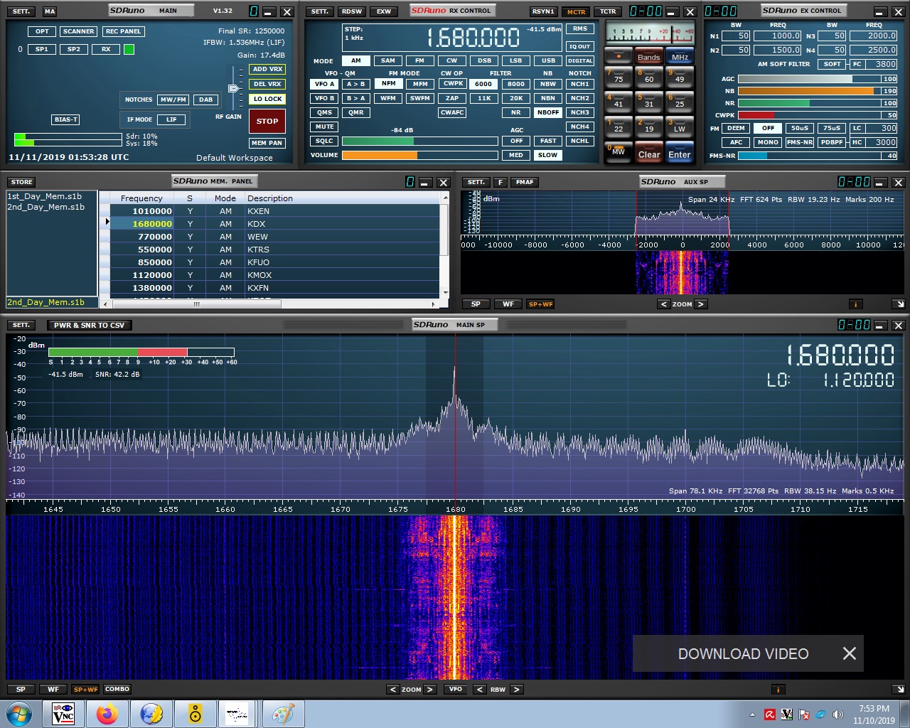Open the VNC taskbar icon
The image size is (910, 728).
[63, 714]
